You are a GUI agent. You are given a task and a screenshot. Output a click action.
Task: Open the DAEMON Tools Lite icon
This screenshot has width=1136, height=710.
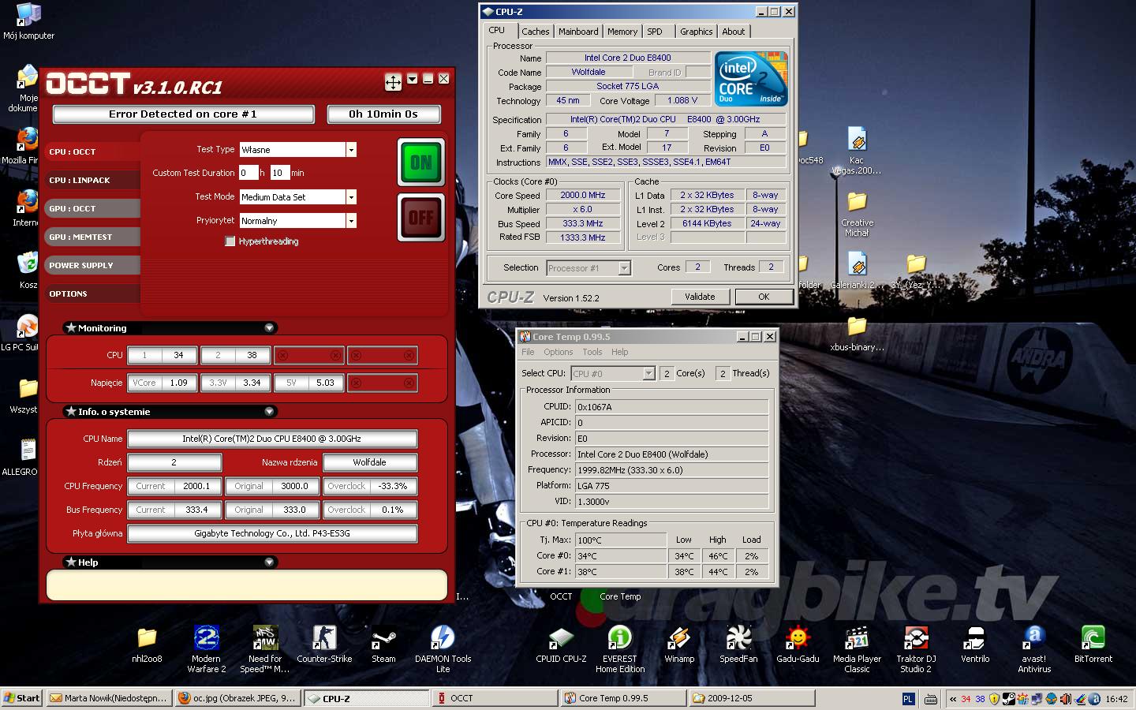443,648
